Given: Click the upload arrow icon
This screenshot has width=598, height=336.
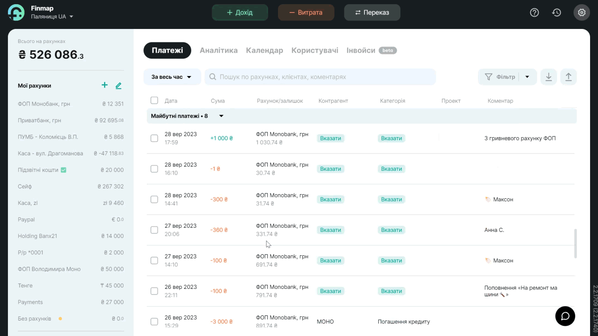Looking at the screenshot, I should point(569,77).
